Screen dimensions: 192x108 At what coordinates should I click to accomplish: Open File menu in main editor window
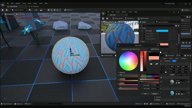tap(8, 3)
